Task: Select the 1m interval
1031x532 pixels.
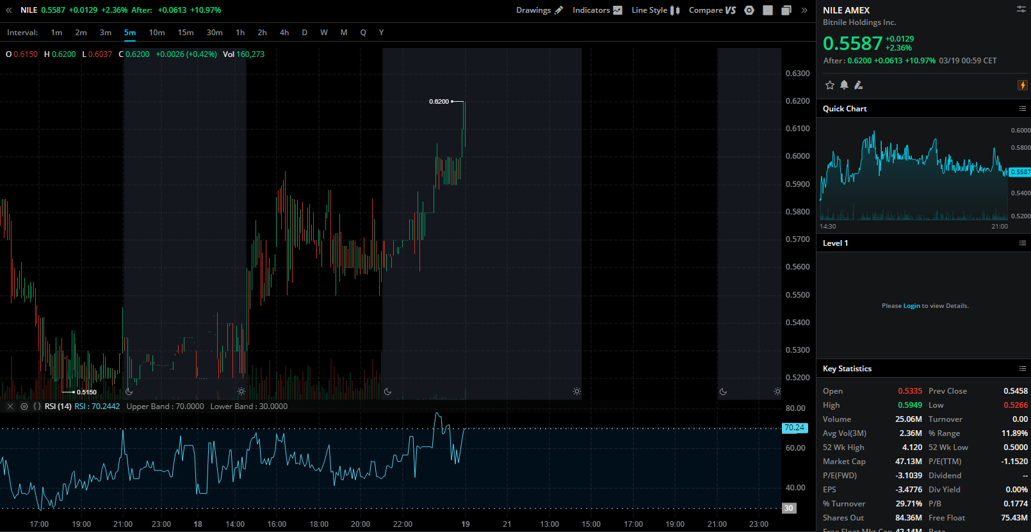Action: (x=56, y=33)
